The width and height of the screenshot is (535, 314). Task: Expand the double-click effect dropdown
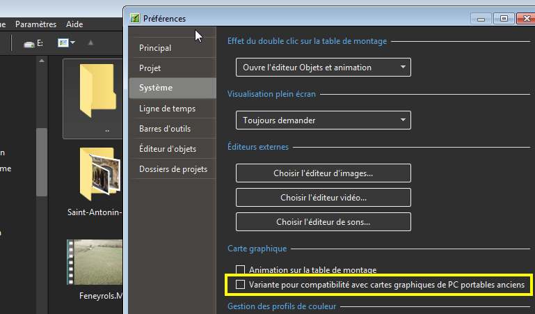coord(323,68)
